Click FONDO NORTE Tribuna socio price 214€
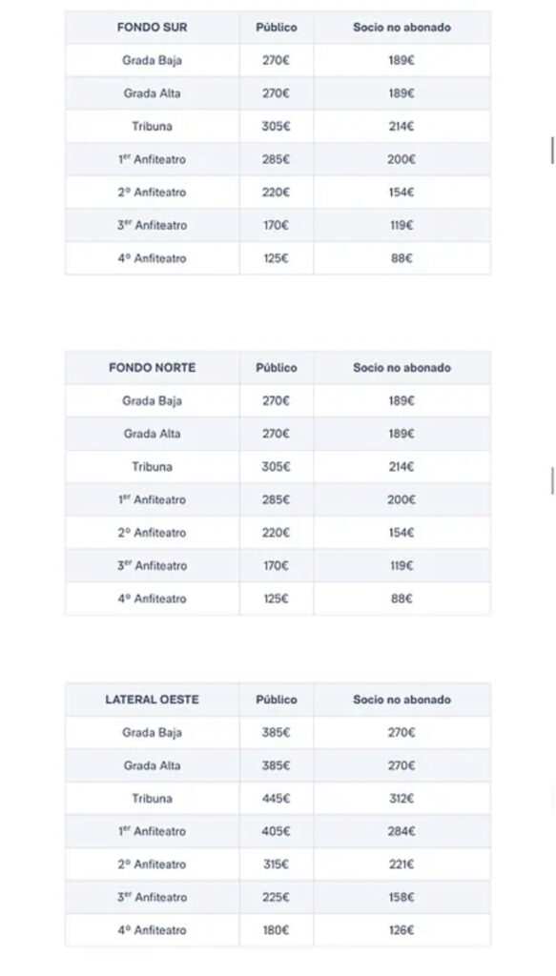 402,467
